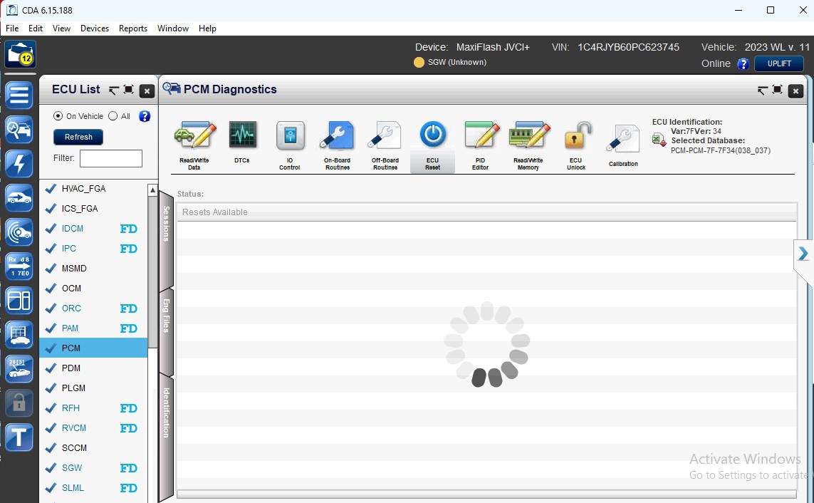Open Read/Write Data tool
The image size is (814, 503).
[194, 145]
